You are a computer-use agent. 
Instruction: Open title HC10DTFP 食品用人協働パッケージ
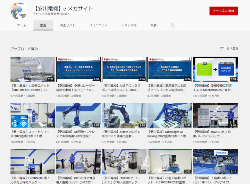point(76,180)
